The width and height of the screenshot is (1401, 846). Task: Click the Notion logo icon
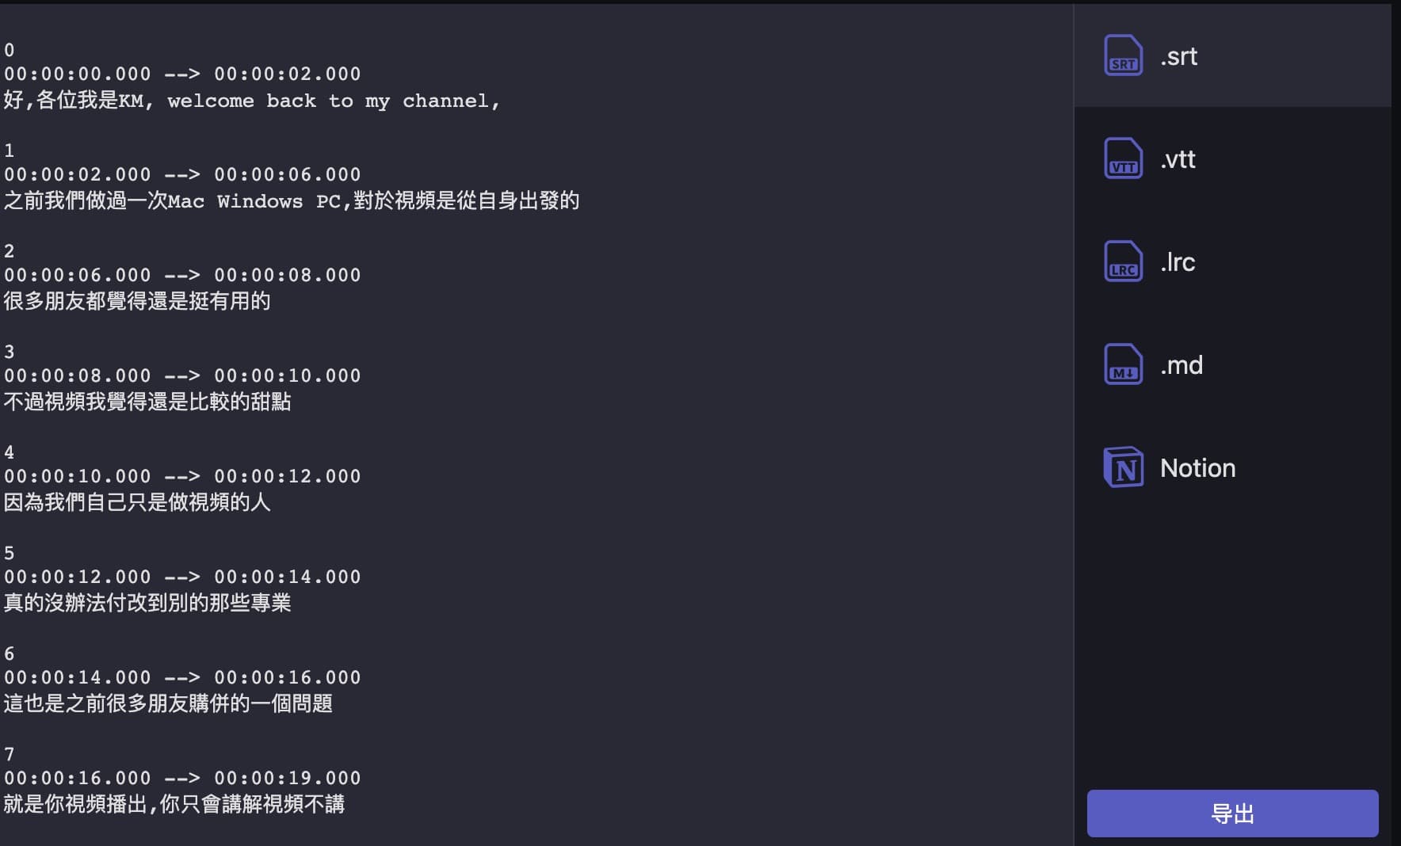tap(1123, 468)
